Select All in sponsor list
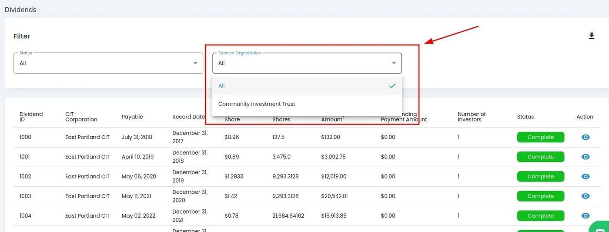 [x=222, y=86]
